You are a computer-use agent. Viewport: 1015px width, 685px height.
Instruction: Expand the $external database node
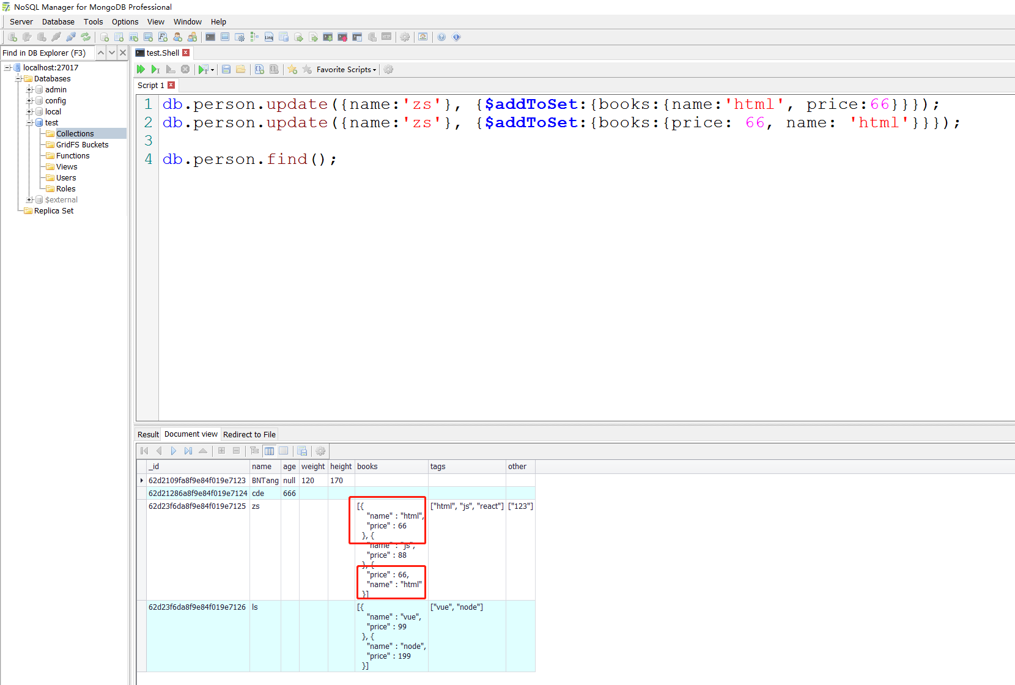pos(29,200)
